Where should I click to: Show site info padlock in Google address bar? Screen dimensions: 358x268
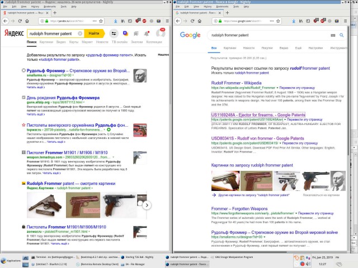click(220, 21)
